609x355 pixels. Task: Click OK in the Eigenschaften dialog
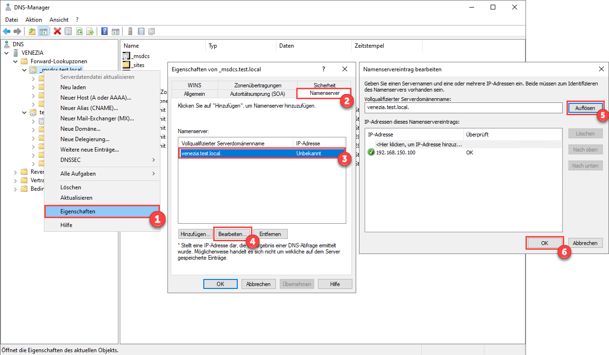[220, 284]
